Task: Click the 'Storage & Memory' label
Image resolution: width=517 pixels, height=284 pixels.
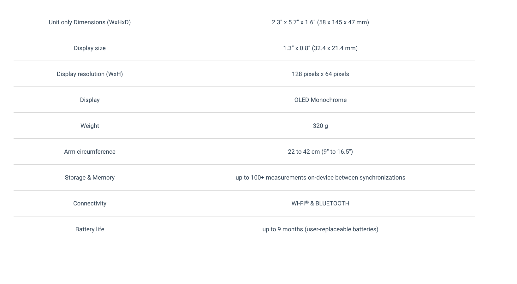Action: pos(90,178)
